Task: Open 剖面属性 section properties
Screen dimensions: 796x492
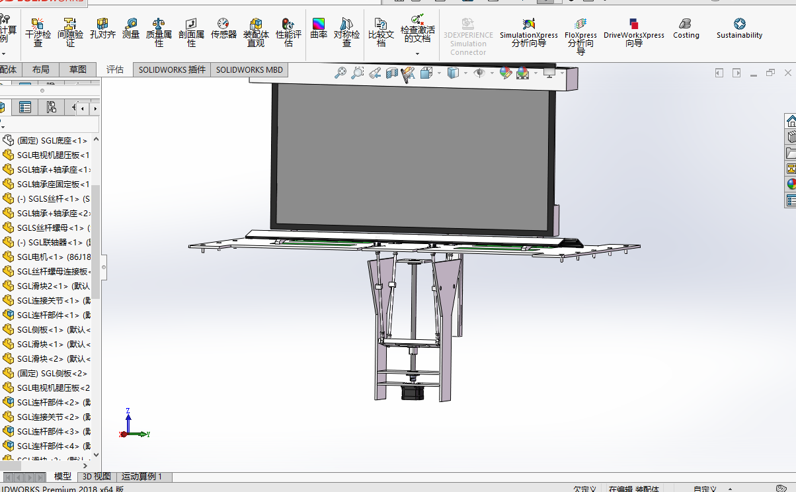Action: point(191,32)
